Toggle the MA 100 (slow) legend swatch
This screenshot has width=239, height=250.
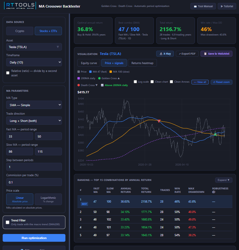(111, 72)
